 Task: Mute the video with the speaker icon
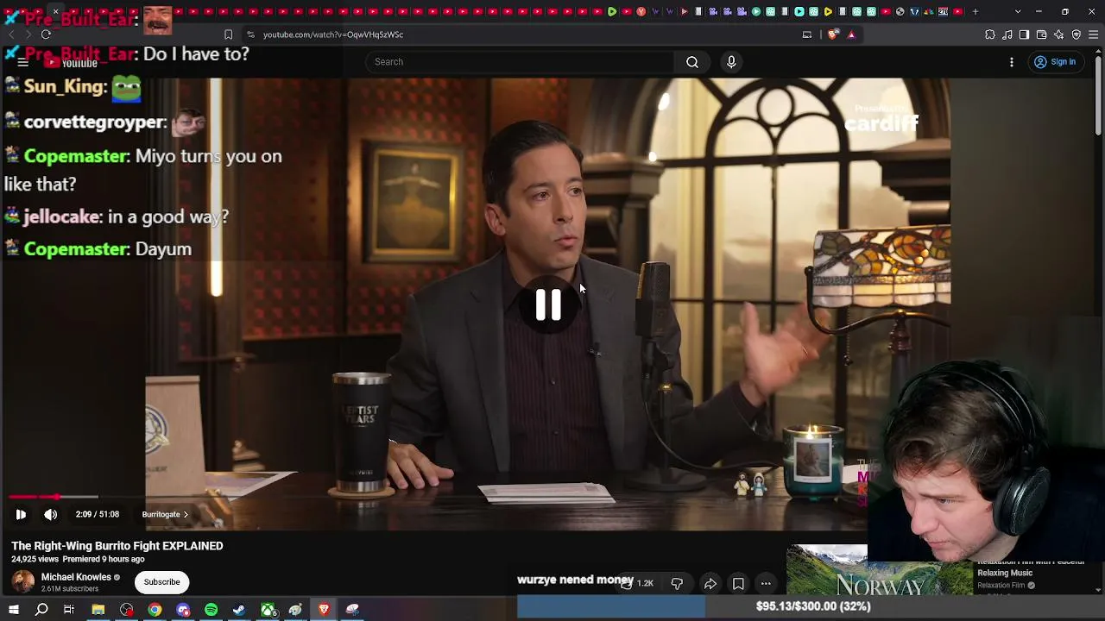51,514
